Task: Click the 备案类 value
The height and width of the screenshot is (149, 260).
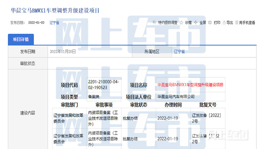Action: tap(94, 97)
